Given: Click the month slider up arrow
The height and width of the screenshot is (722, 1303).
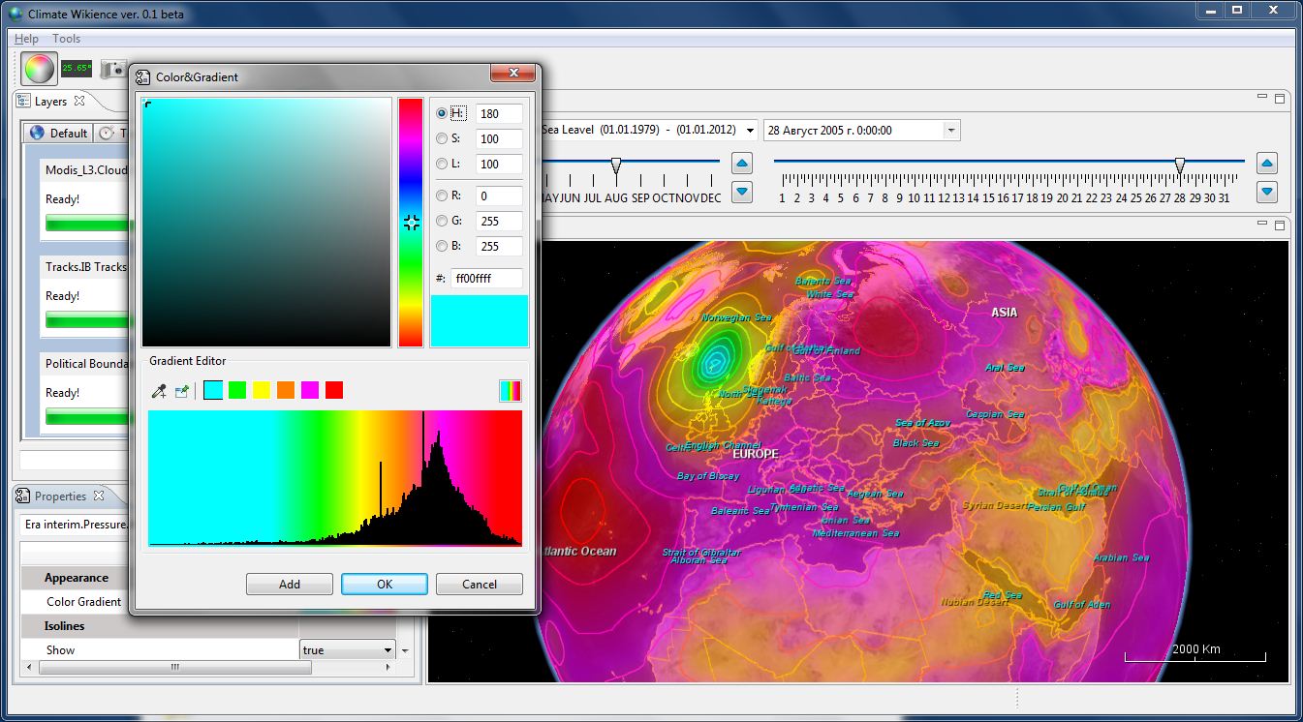Looking at the screenshot, I should tap(741, 164).
